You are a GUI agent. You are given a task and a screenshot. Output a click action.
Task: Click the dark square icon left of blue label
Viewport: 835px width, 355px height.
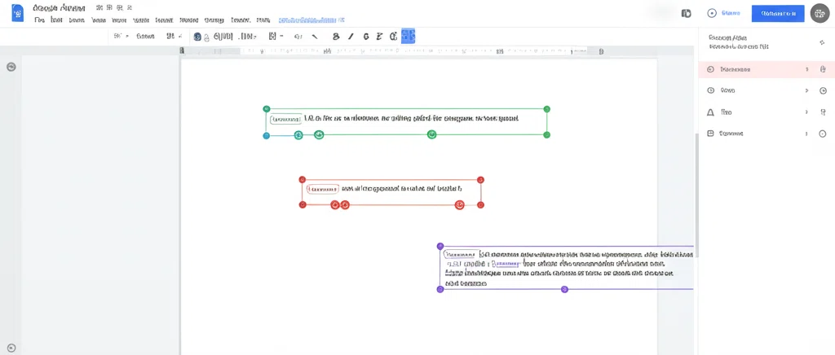click(x=687, y=13)
